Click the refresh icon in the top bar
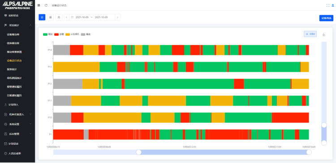 (x=46, y=5)
